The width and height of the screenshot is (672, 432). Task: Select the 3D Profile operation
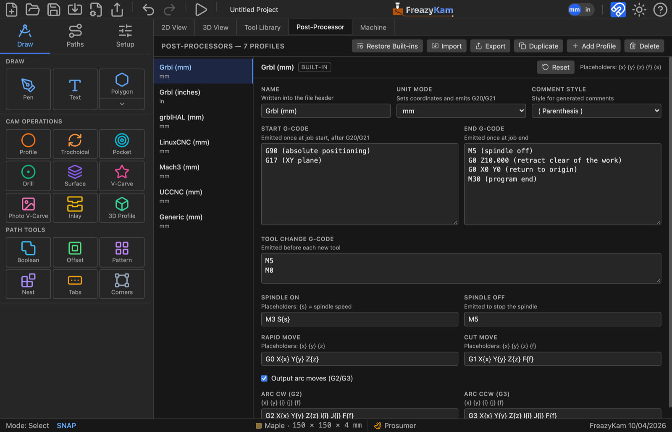[122, 208]
